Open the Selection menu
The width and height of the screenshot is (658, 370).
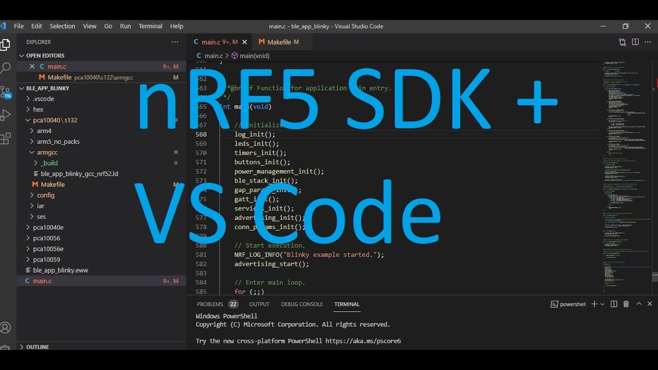tap(62, 26)
